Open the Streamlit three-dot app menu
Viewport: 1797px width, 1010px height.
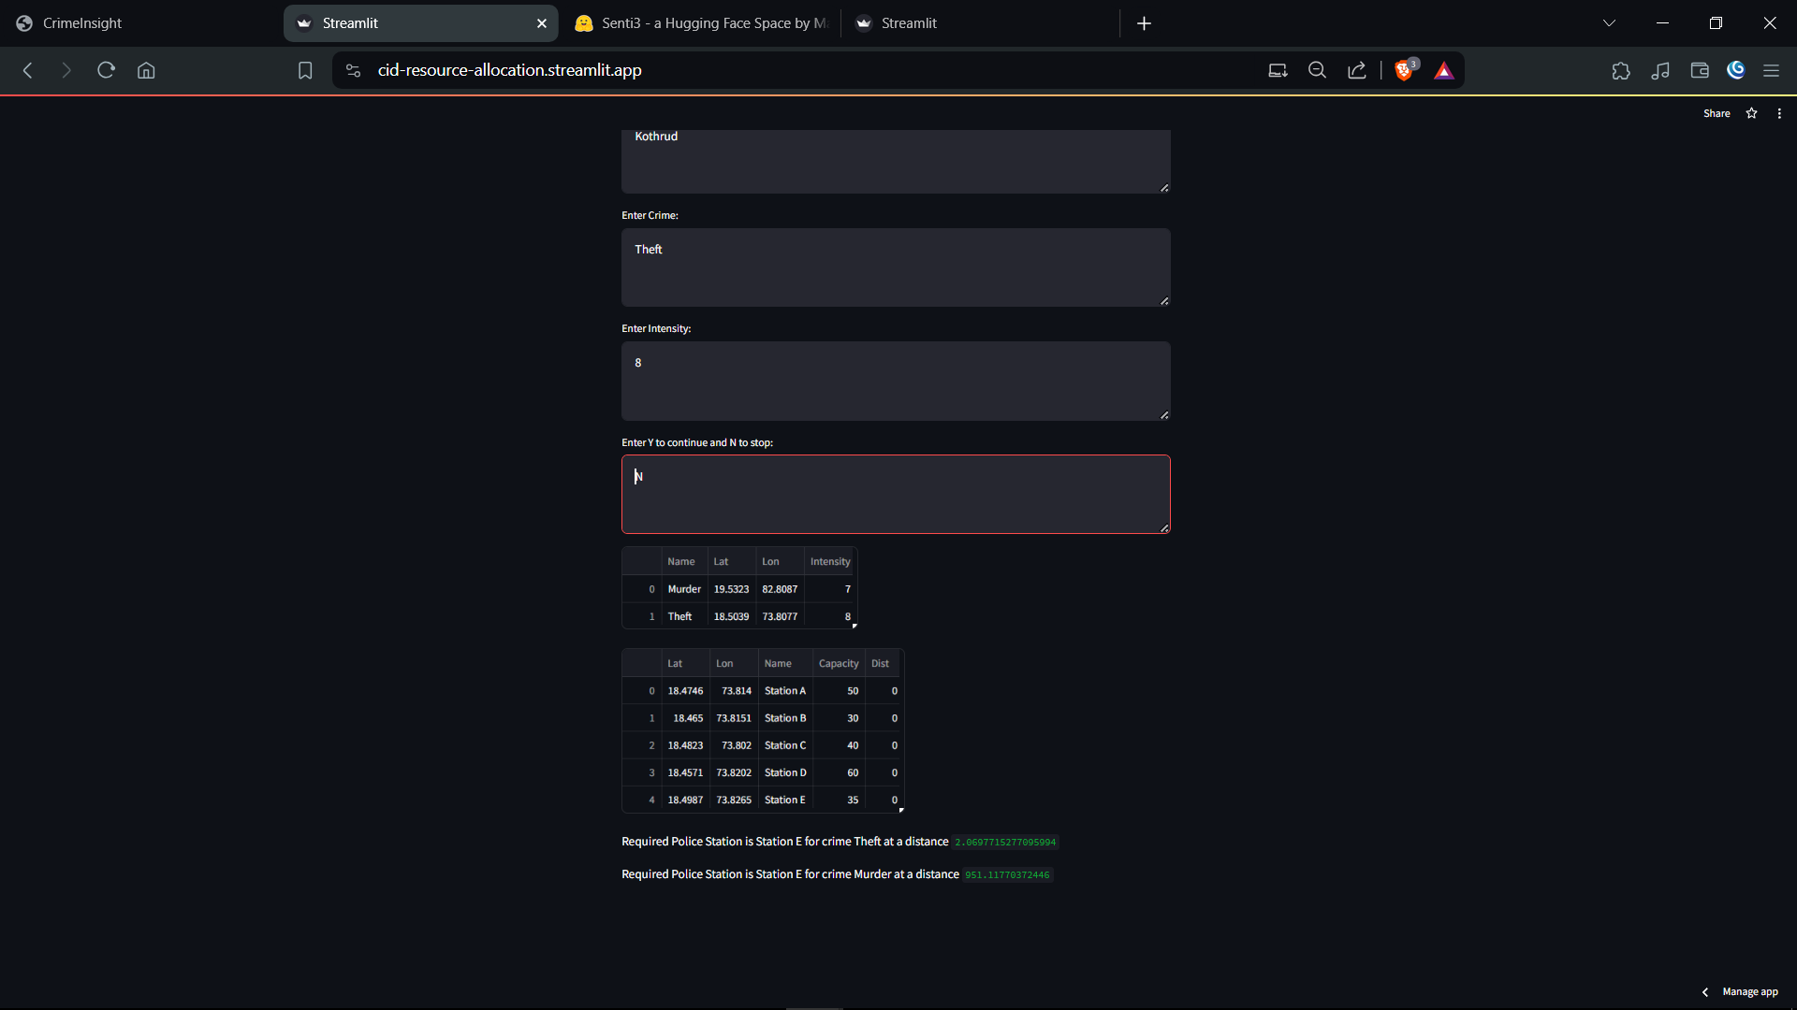(x=1779, y=113)
